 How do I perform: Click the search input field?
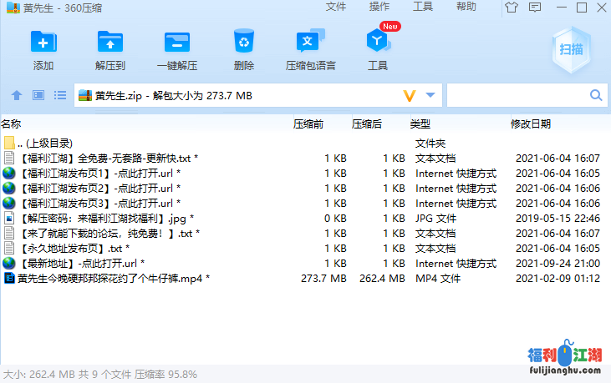tap(518, 95)
